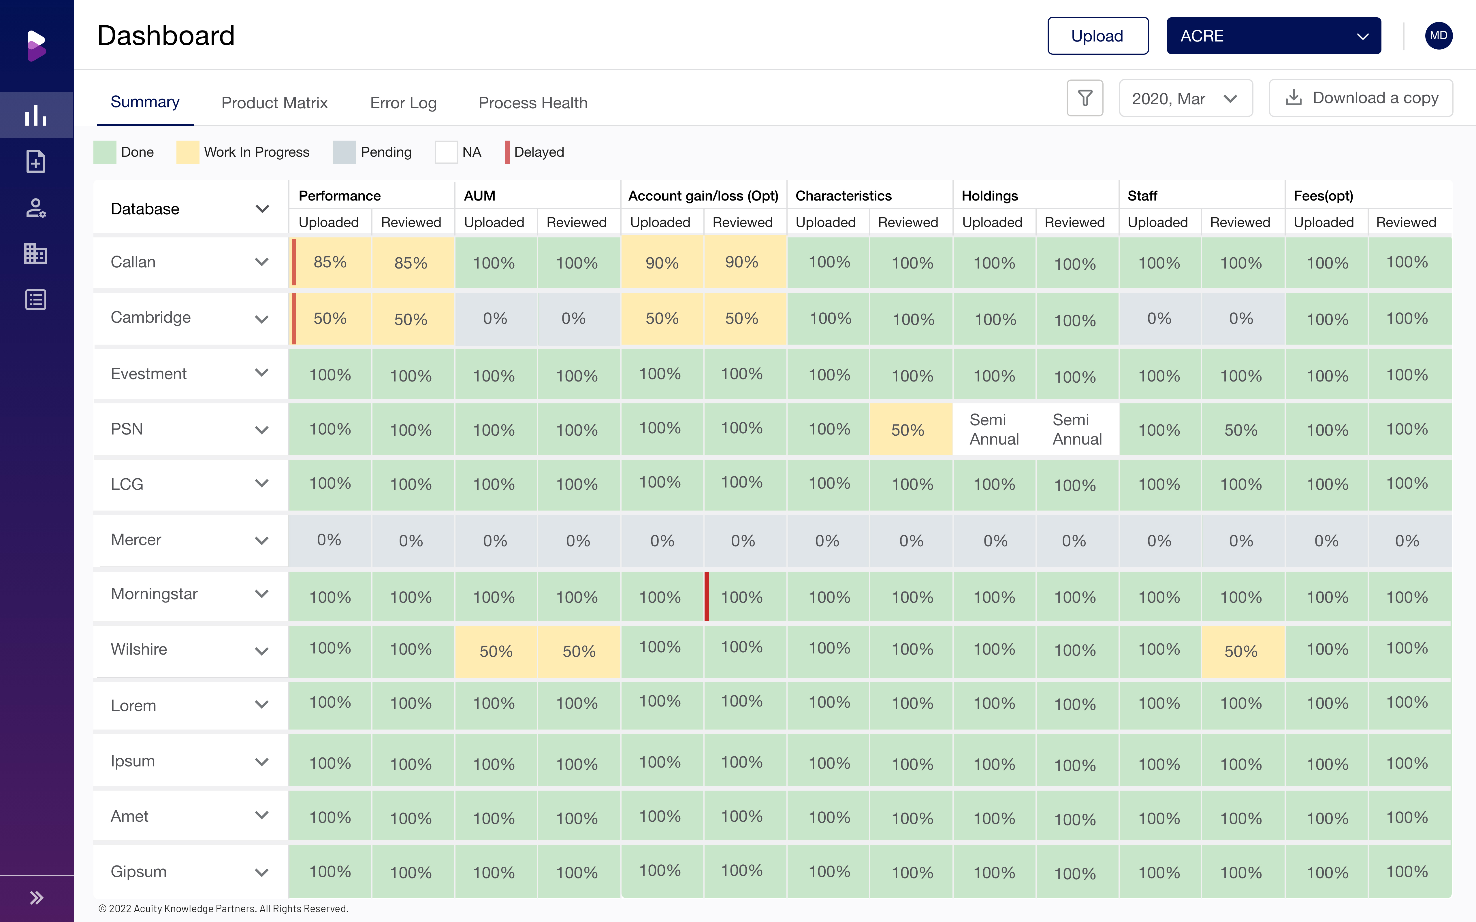Open the ACRE client dropdown

(1274, 35)
